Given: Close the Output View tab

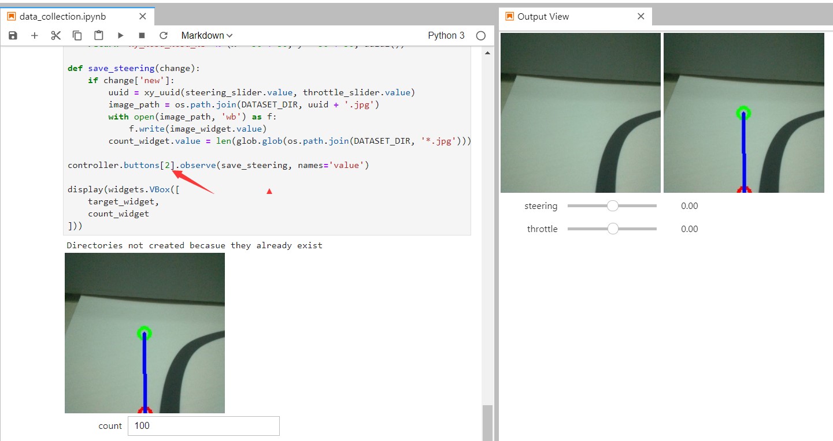Looking at the screenshot, I should coord(641,17).
